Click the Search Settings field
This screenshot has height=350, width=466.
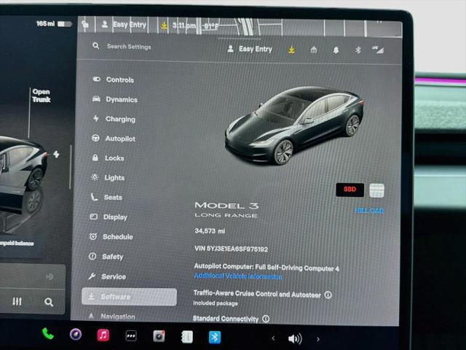129,47
